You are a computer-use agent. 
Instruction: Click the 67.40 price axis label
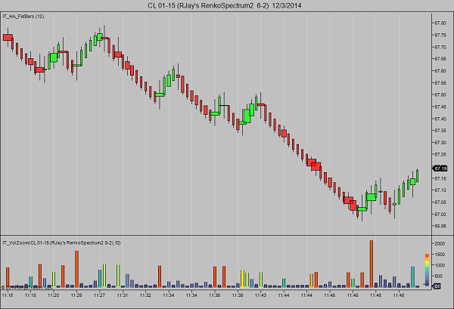(x=440, y=119)
